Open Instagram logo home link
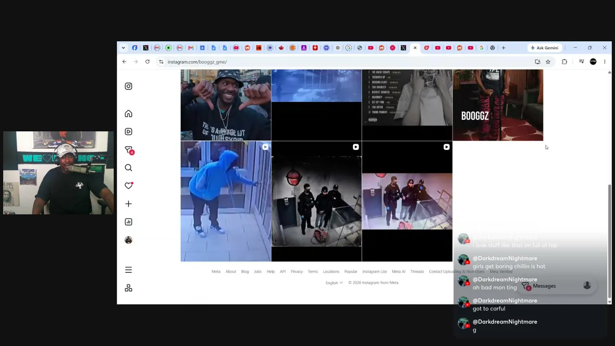 click(128, 86)
